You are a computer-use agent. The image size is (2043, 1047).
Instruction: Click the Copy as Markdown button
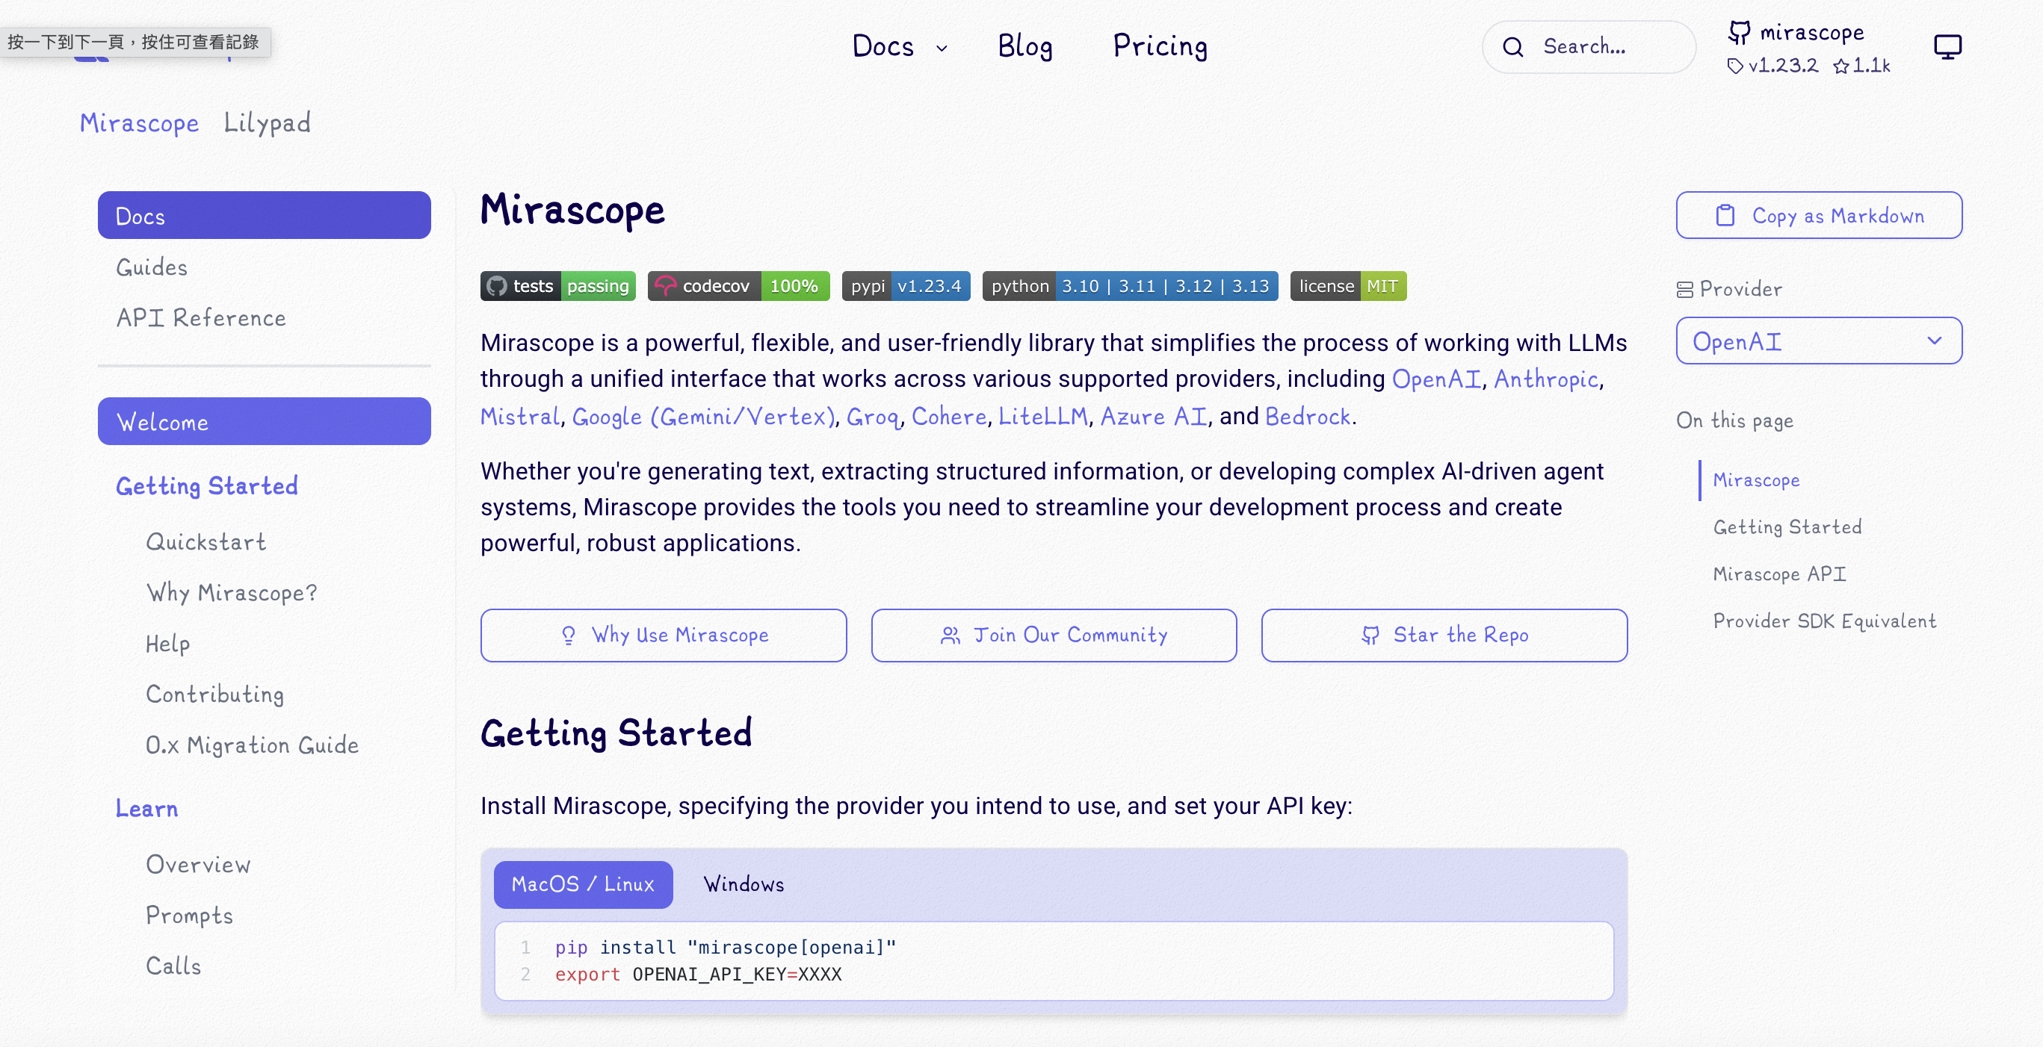coord(1819,216)
